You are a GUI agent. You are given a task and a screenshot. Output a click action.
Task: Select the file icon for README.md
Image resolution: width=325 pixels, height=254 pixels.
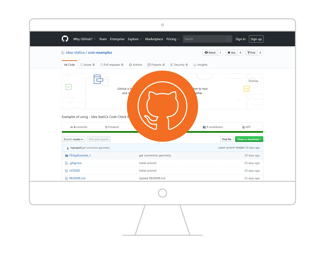click(x=67, y=178)
